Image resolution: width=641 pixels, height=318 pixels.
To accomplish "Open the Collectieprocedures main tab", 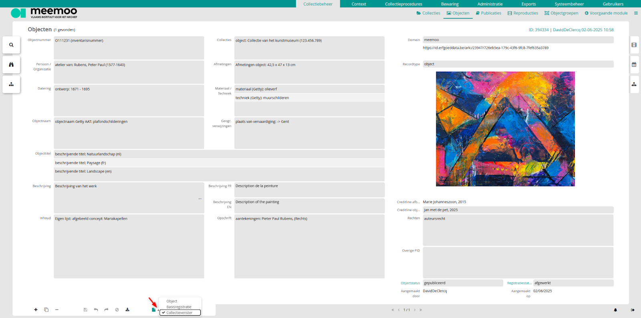I will pos(403,4).
